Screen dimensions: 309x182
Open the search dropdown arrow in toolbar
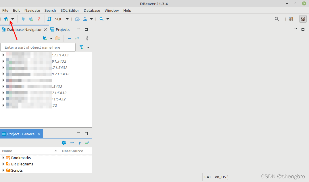pos(108,19)
